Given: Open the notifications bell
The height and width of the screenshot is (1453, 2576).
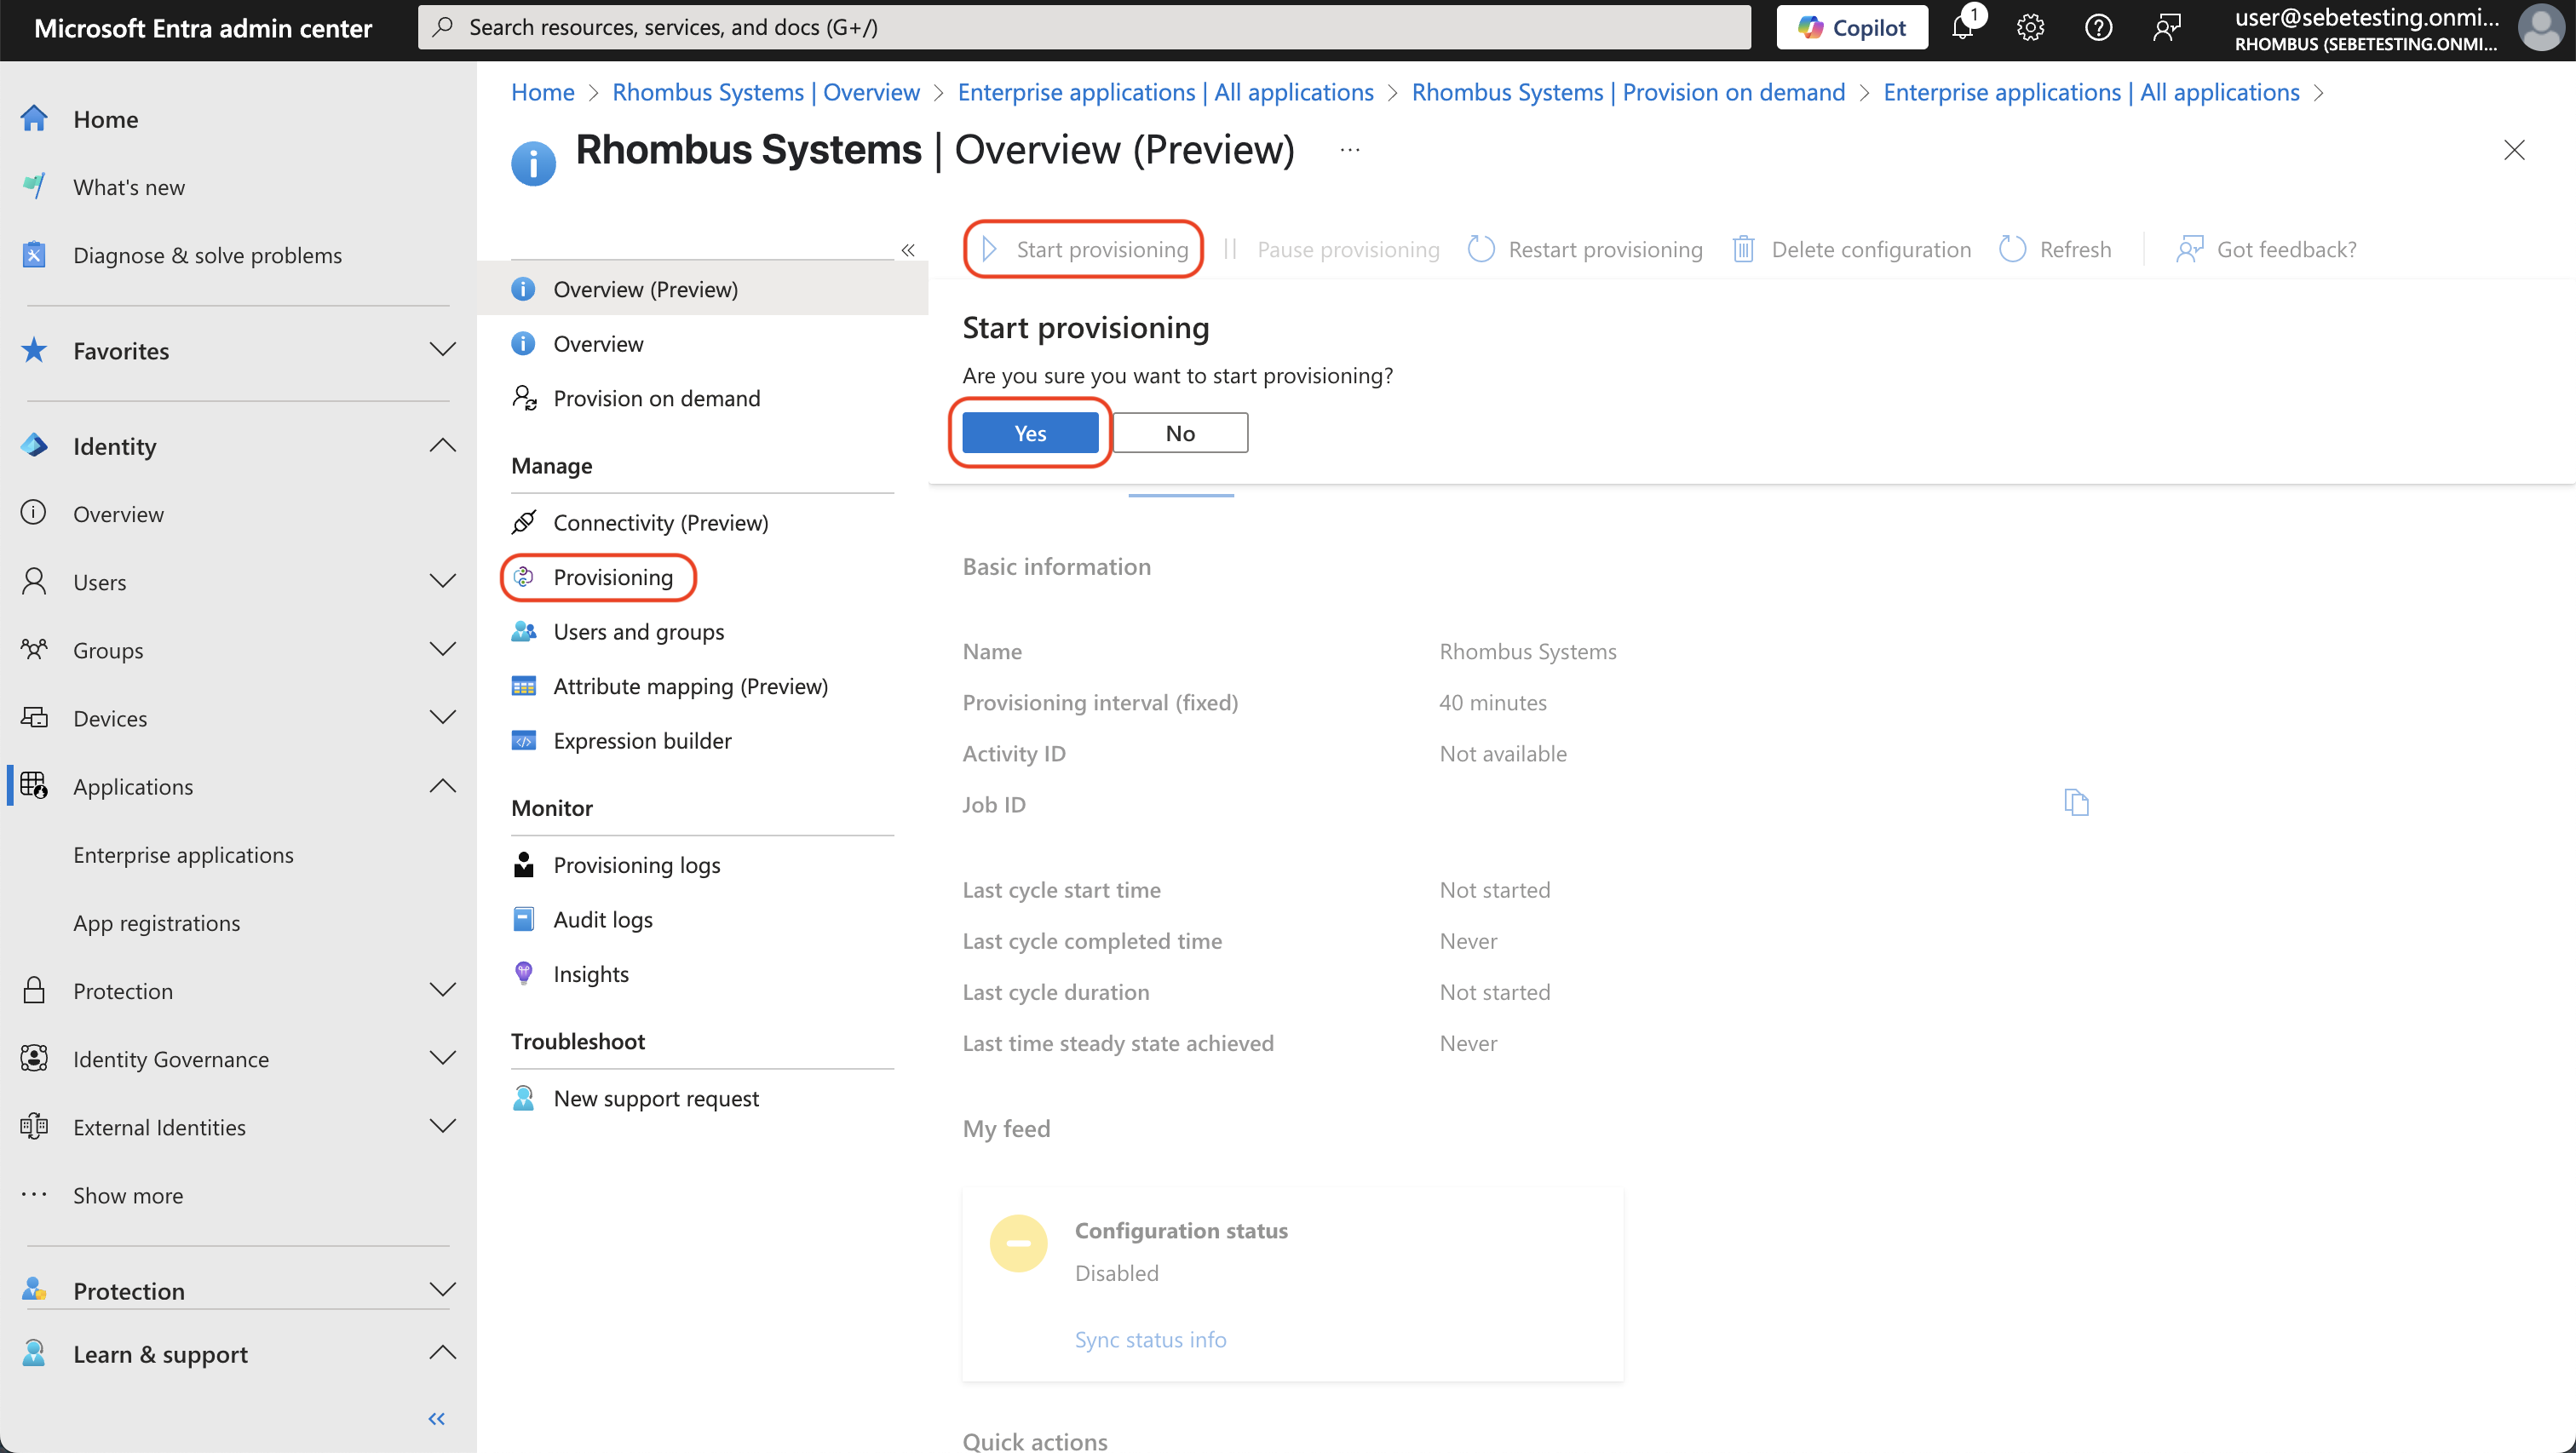Looking at the screenshot, I should click(1964, 27).
